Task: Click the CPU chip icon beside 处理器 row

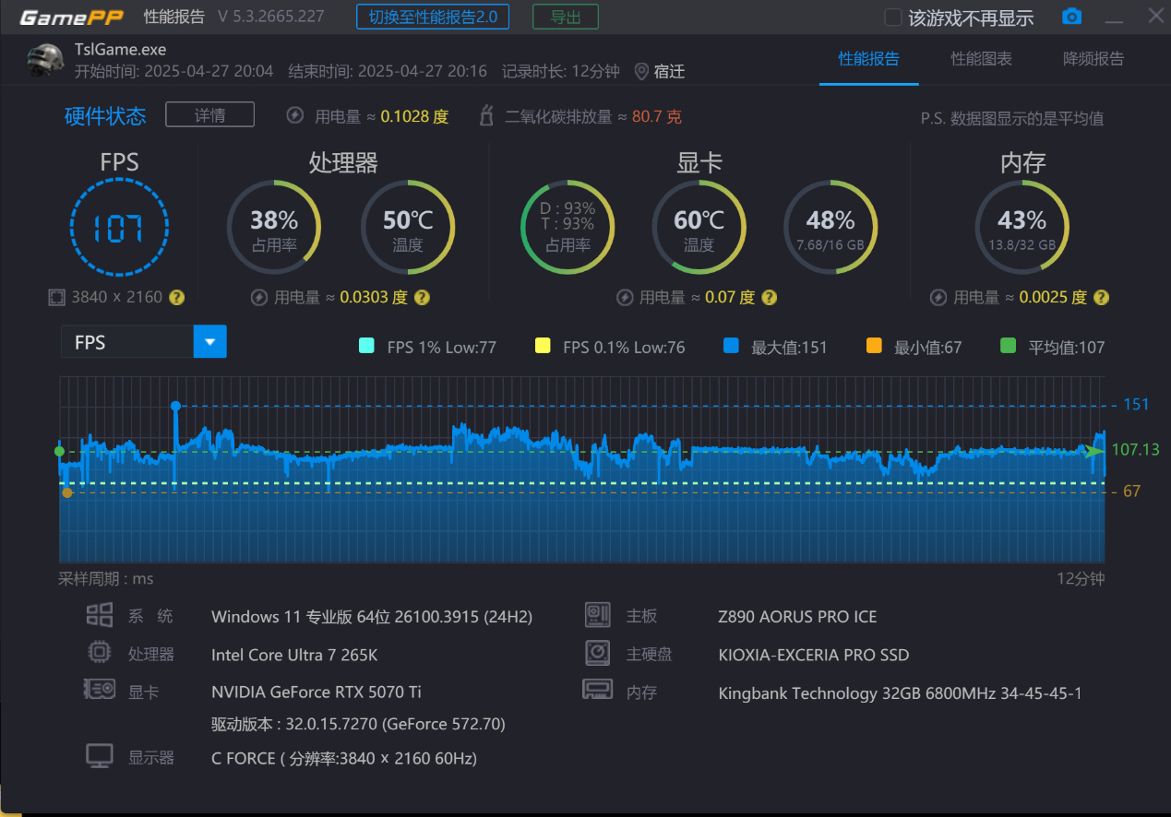Action: click(99, 653)
